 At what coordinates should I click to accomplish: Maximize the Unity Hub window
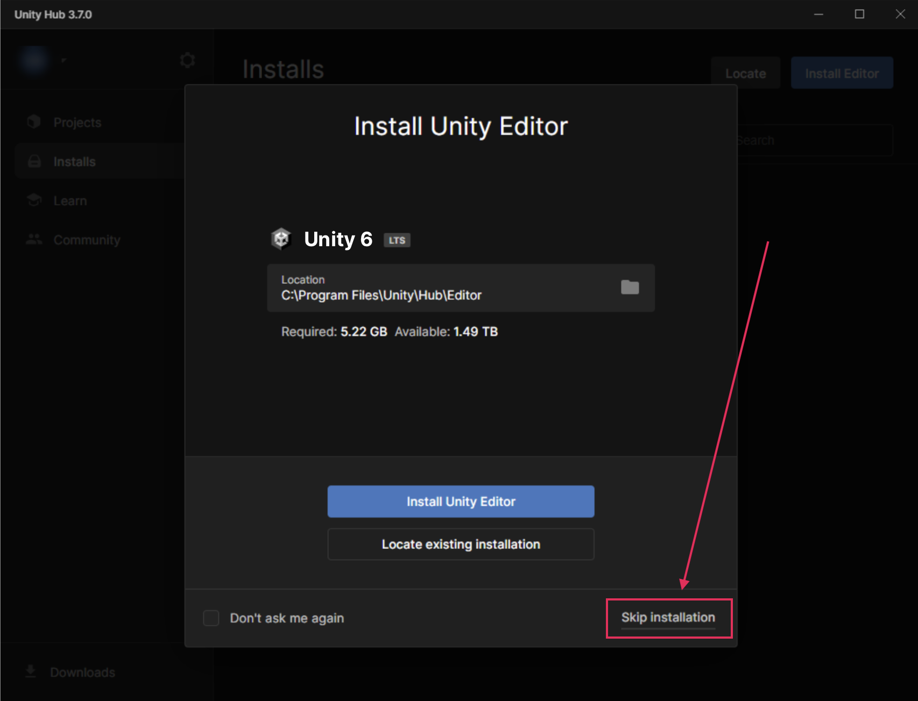[859, 14]
